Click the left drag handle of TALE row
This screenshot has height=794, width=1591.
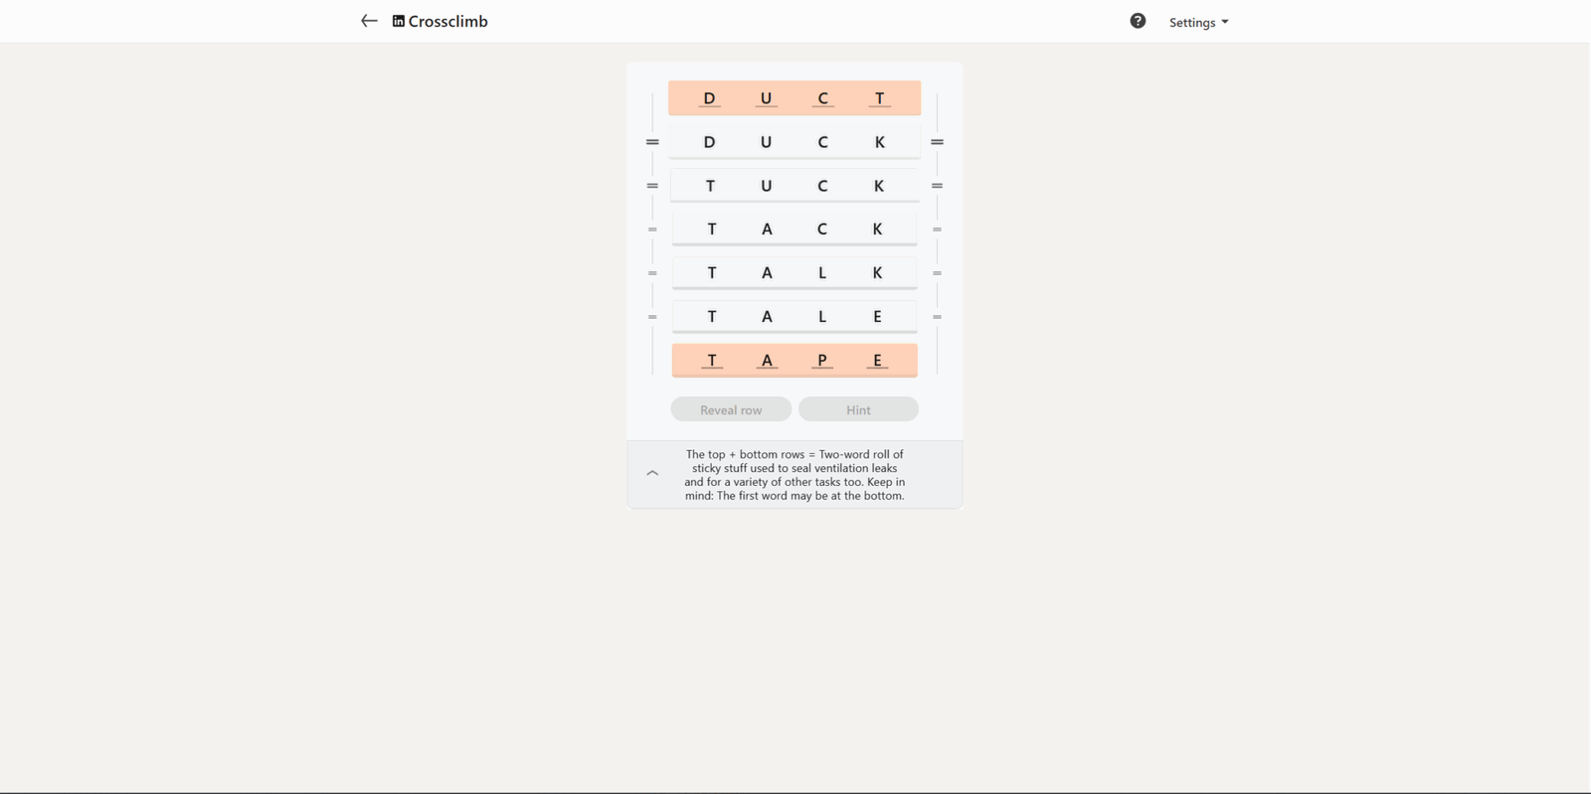pos(652,317)
